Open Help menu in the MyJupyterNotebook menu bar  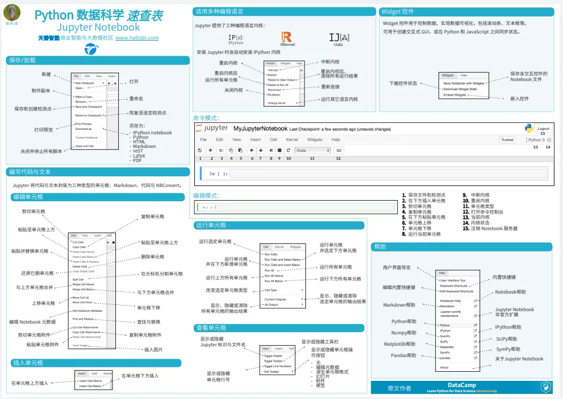tap(336, 139)
